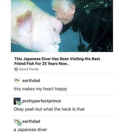The height and width of the screenshot is (135, 125).
Task: Click the diver's black scuba gear in the photo
Action: click(x=95, y=26)
